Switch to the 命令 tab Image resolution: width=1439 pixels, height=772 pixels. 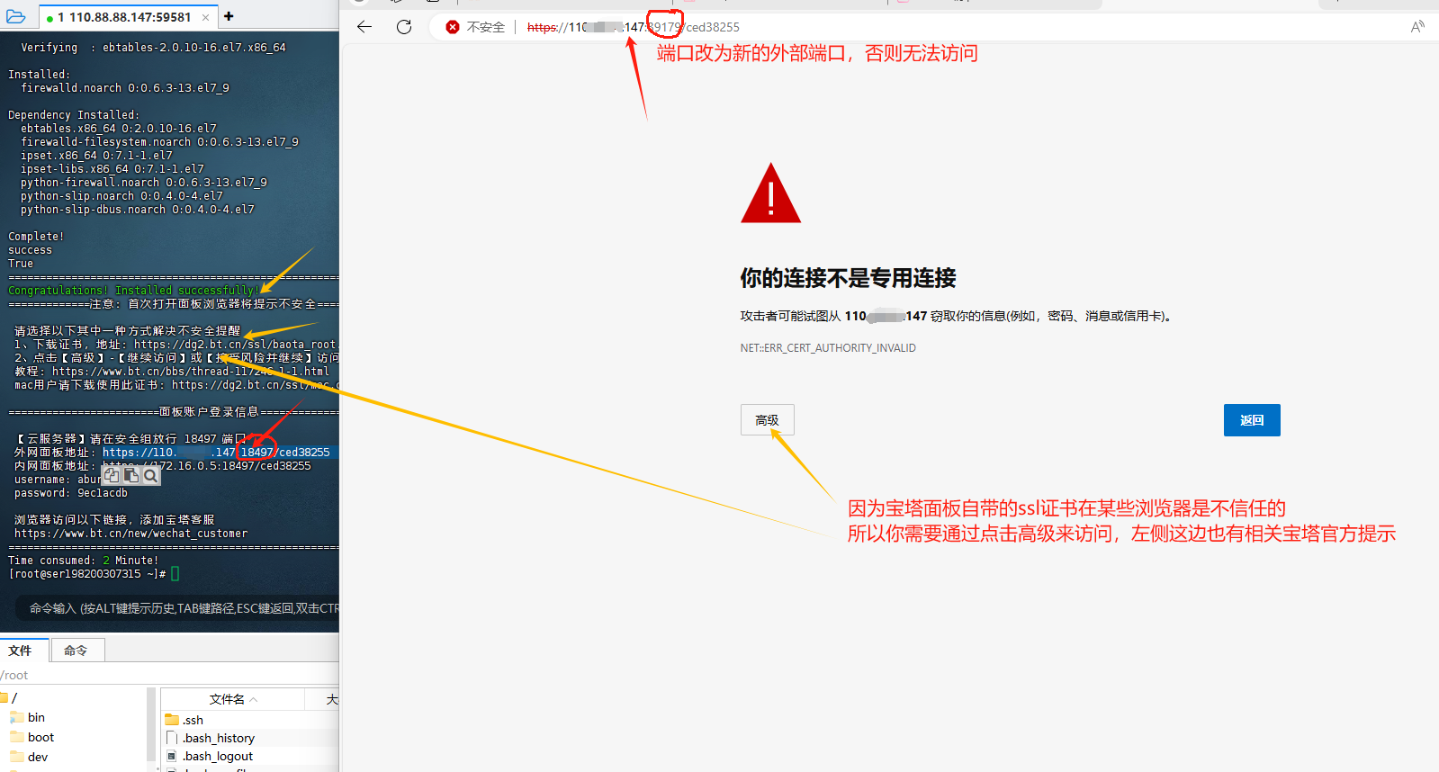point(76,651)
